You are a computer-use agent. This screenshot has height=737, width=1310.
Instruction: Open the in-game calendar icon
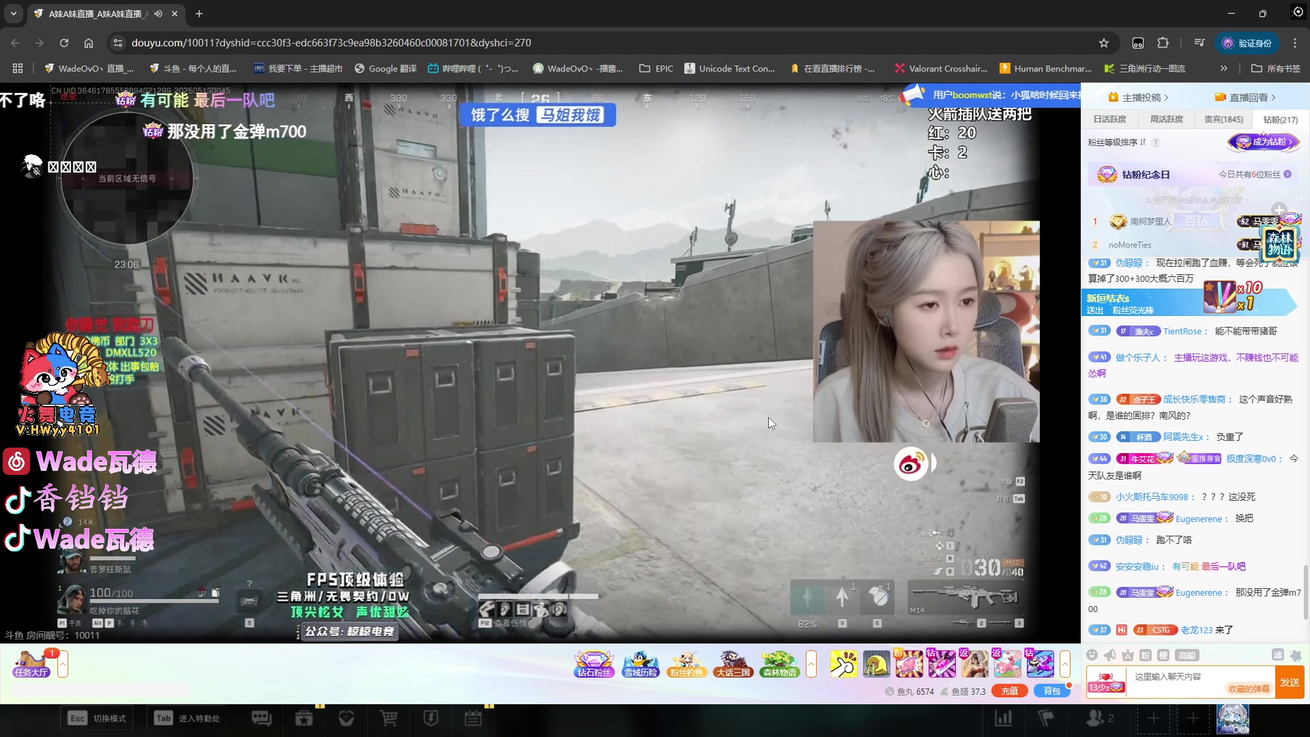coord(473,718)
